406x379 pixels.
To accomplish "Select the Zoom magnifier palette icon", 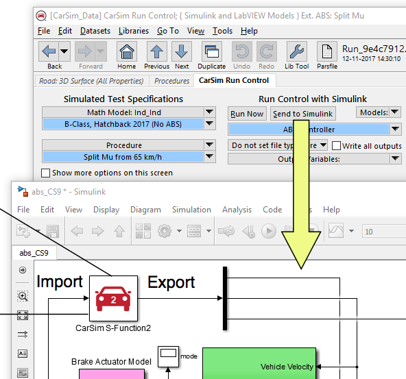I will (x=23, y=296).
